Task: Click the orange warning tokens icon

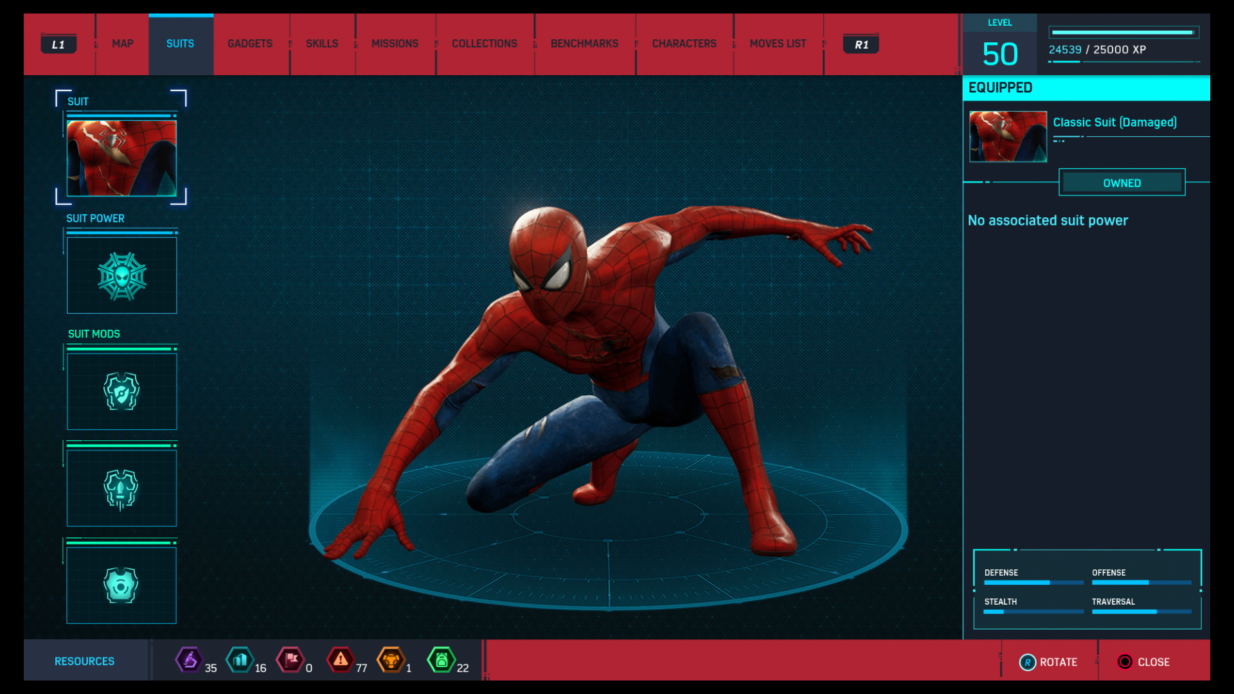Action: tap(341, 661)
